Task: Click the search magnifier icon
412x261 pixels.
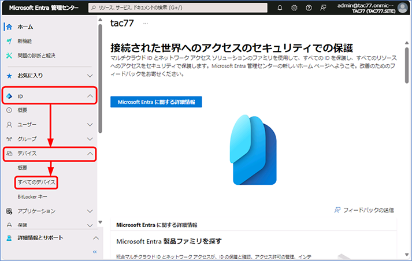Action: coord(94,8)
